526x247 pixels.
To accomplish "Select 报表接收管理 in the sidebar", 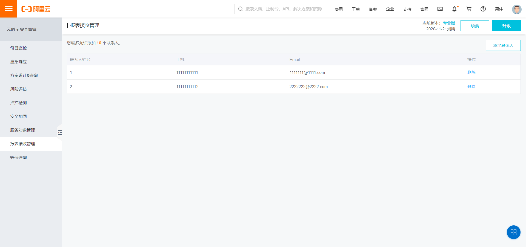I will coord(31,144).
